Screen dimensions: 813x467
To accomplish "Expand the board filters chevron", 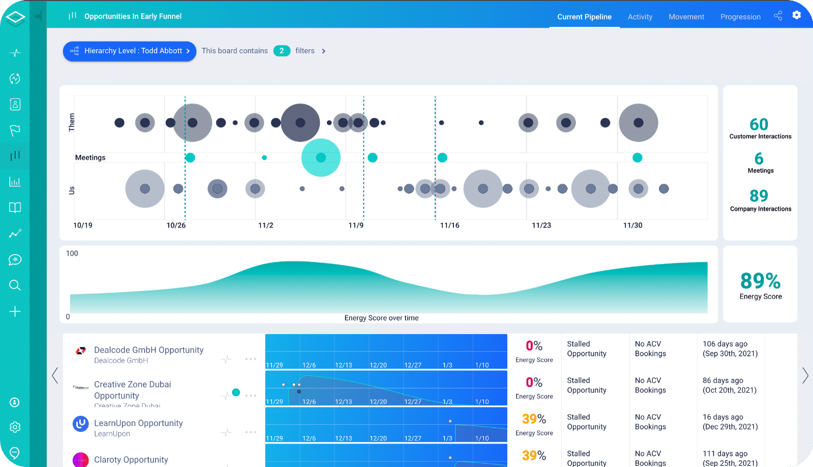I will [x=323, y=51].
